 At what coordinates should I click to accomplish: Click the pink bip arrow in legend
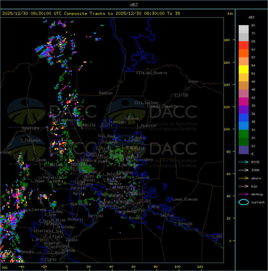point(244,186)
